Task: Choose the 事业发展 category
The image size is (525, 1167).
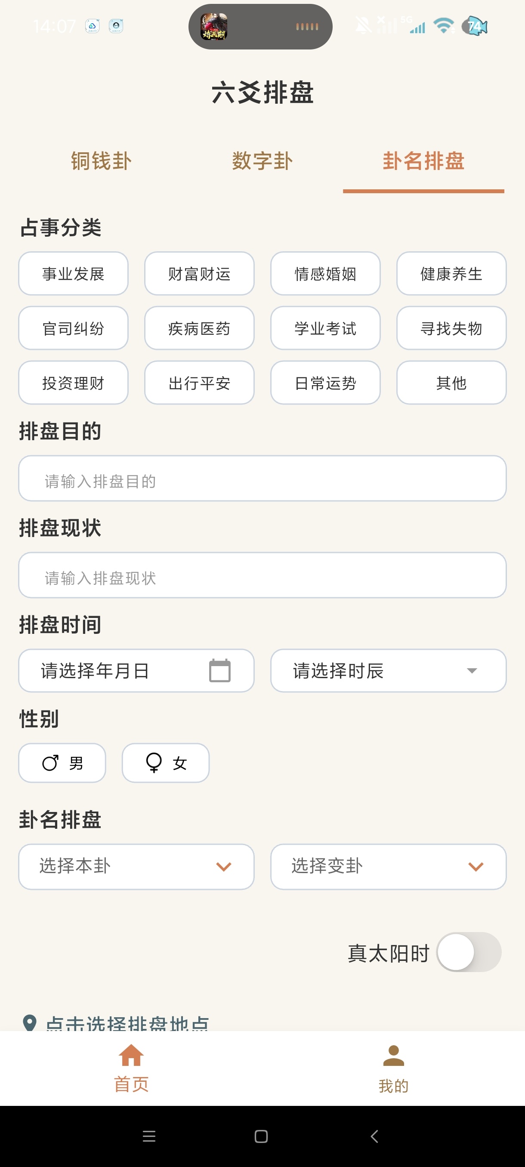Action: tap(74, 274)
